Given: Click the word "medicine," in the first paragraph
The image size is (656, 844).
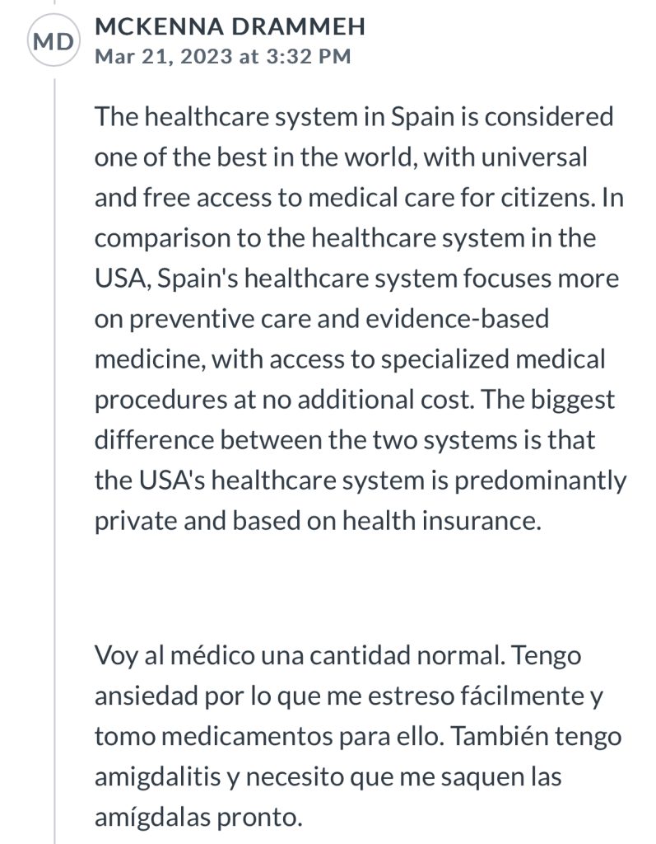Looking at the screenshot, I should coord(150,359).
